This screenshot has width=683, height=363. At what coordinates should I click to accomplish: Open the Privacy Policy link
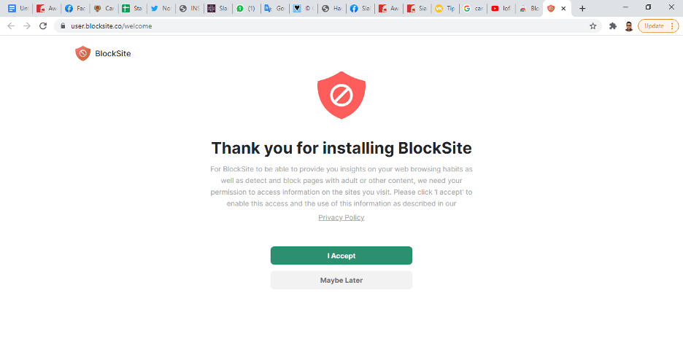[341, 217]
